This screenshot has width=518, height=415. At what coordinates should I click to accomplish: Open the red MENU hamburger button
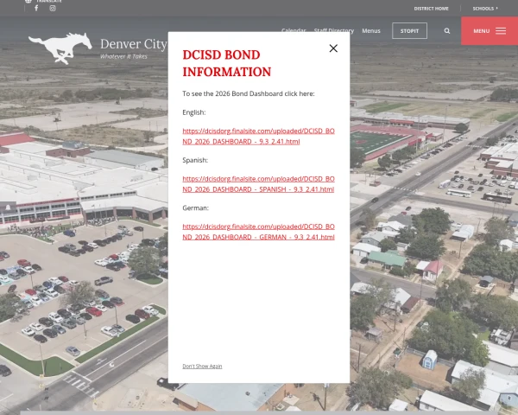[490, 31]
